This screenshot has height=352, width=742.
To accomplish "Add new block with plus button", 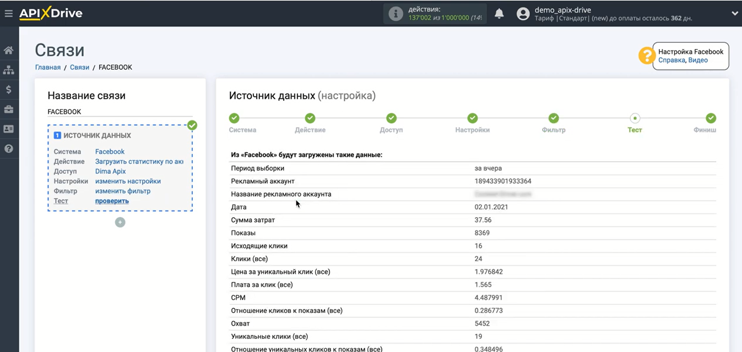I will pyautogui.click(x=120, y=222).
